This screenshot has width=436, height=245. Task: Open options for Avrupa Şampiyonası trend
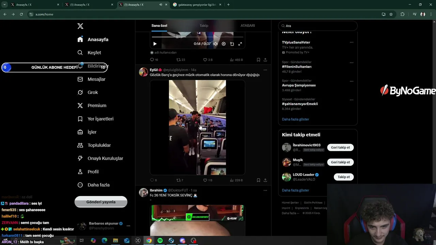coord(352,81)
